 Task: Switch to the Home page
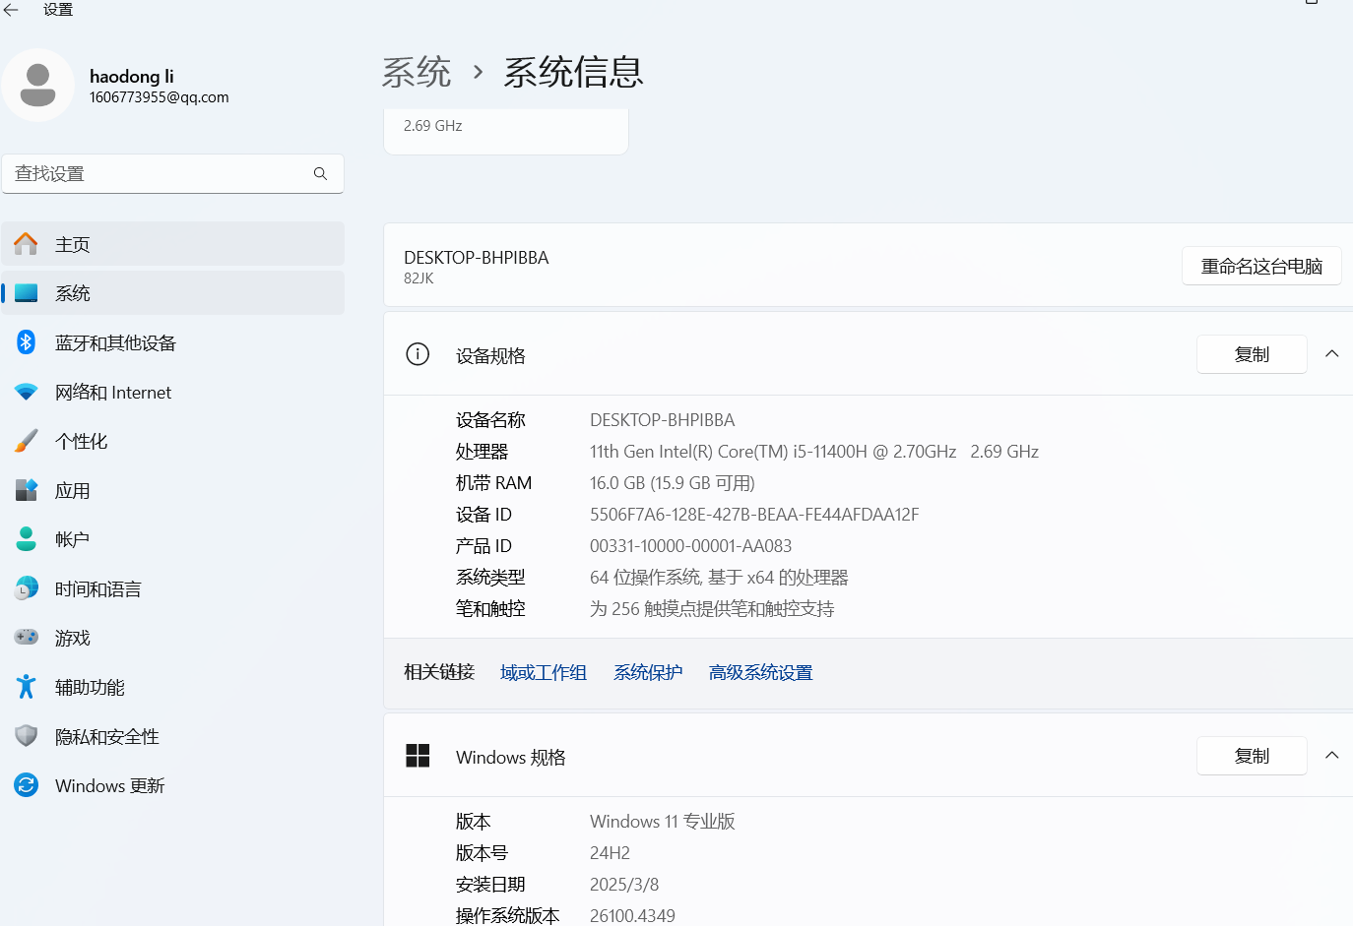coord(73,243)
